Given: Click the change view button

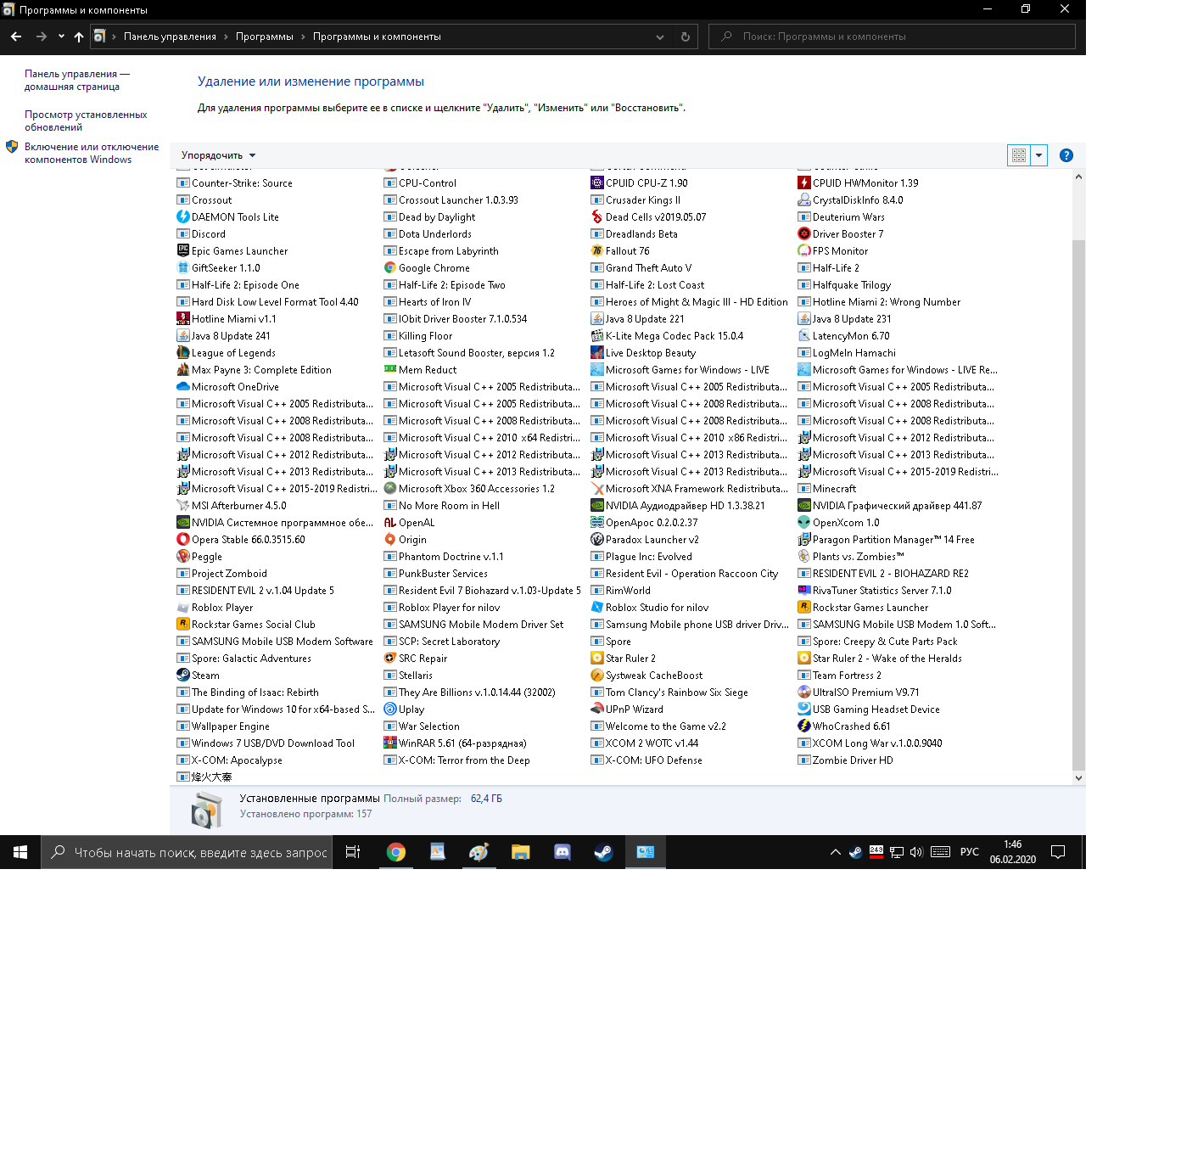Looking at the screenshot, I should 1019,155.
